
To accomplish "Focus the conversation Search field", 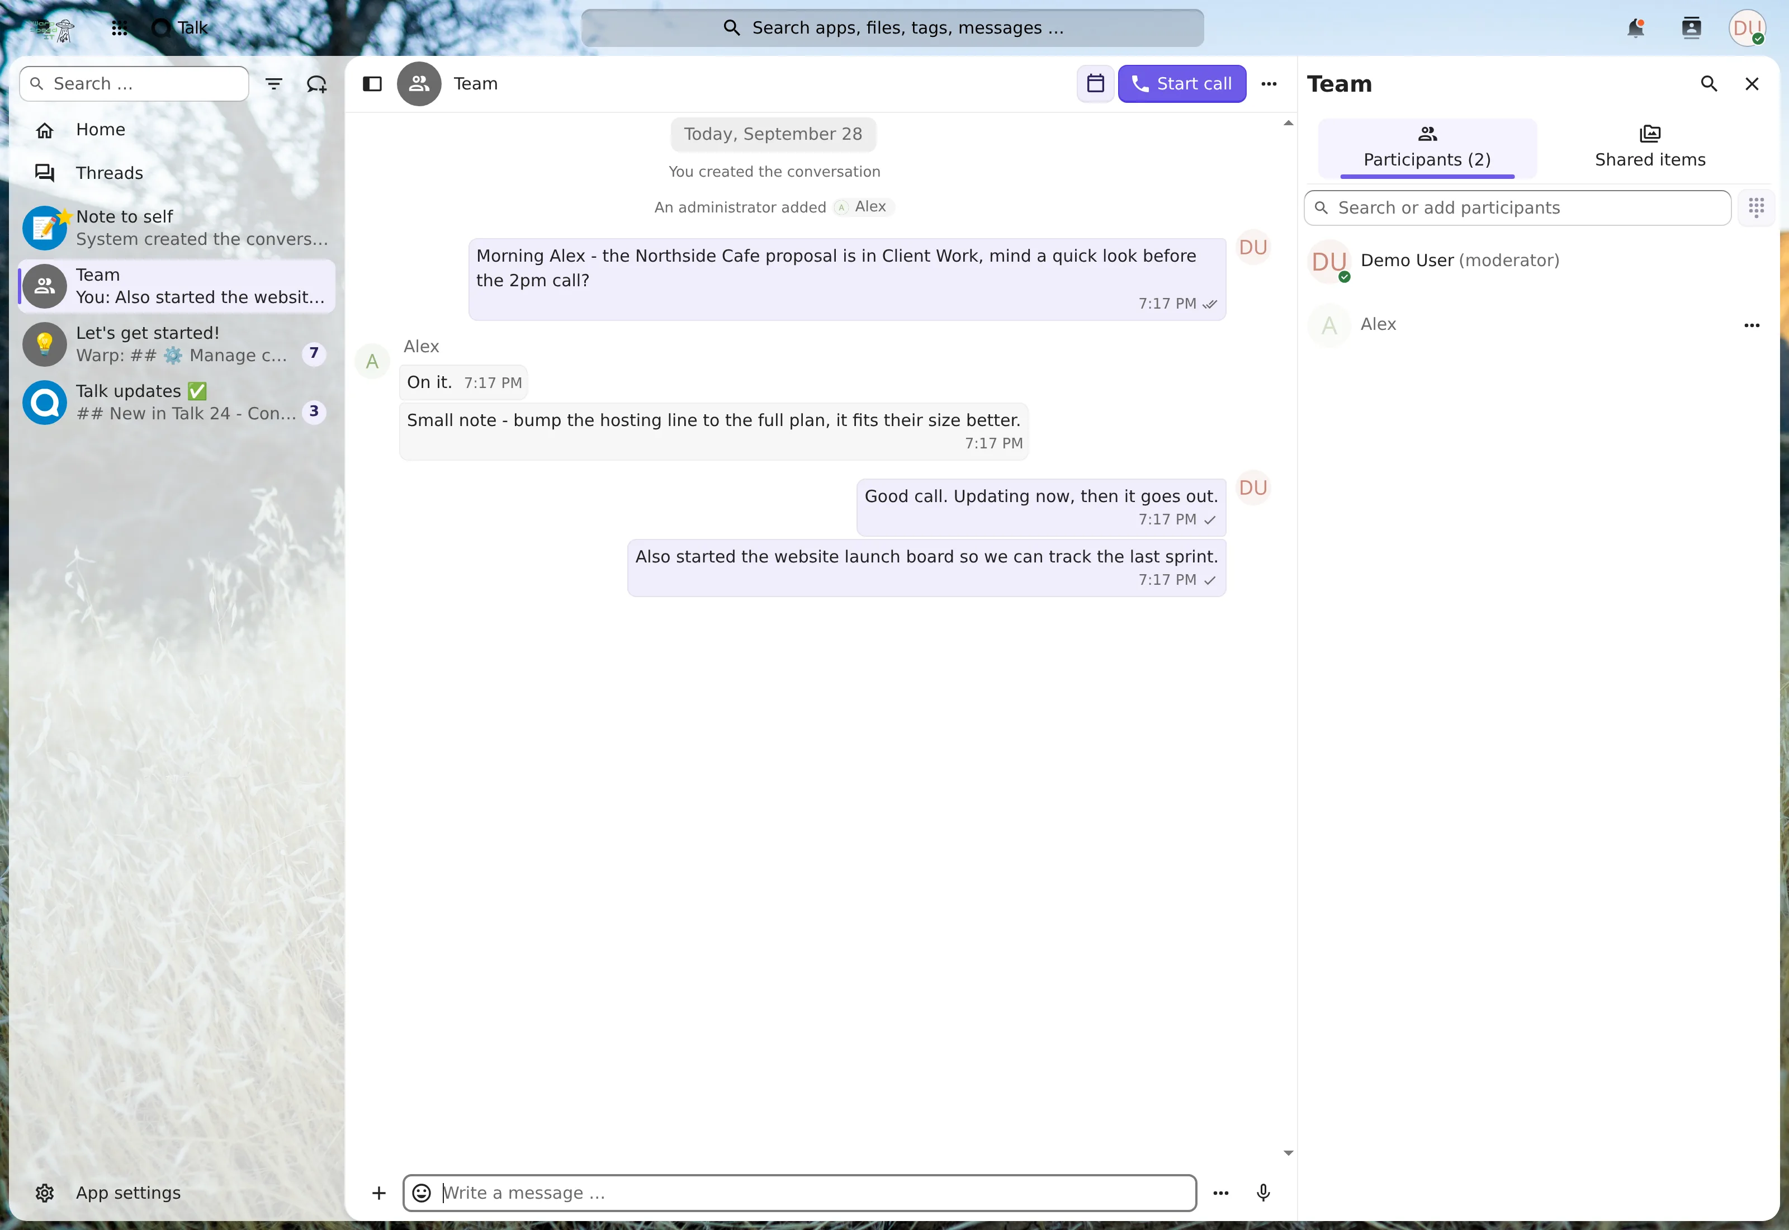I will point(134,84).
